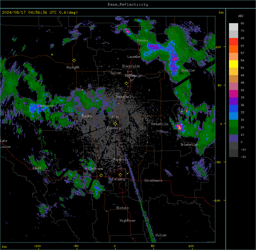Image resolution: width=256 pixels, height=250 pixels.
Task: Click the high reflectivity storm core near Drumheller
Action: coord(179,127)
